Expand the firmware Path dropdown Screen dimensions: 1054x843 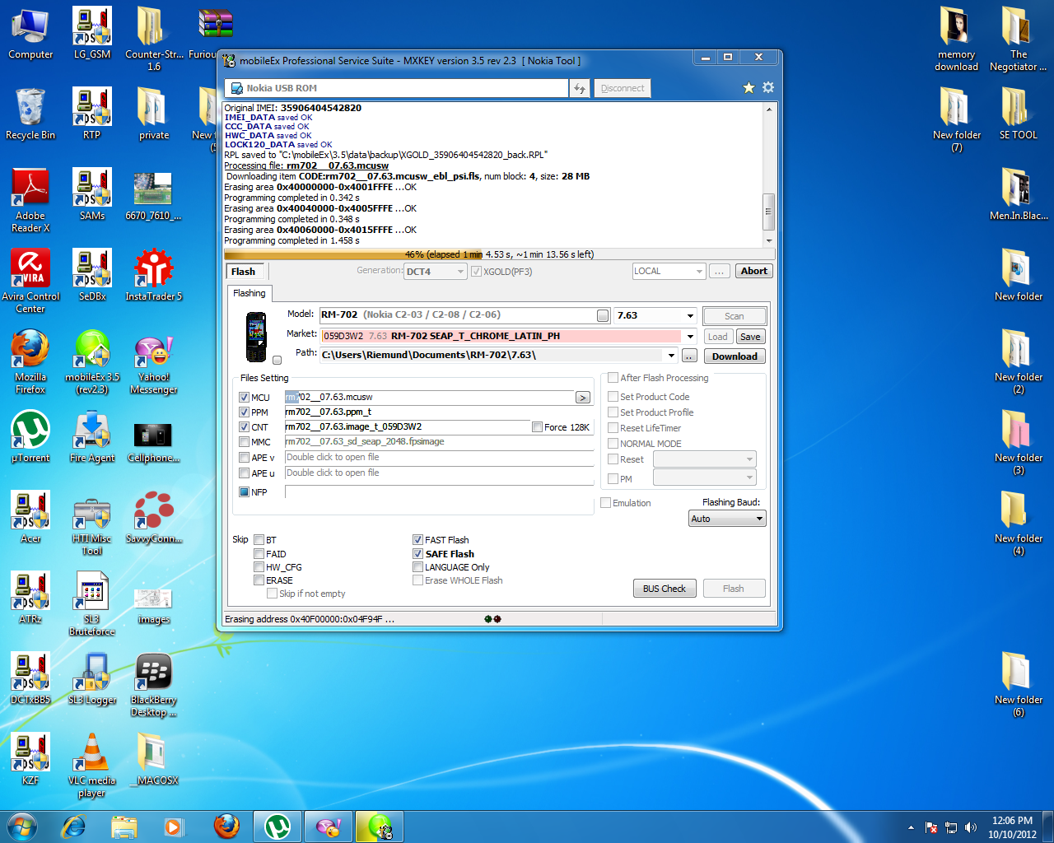[671, 356]
